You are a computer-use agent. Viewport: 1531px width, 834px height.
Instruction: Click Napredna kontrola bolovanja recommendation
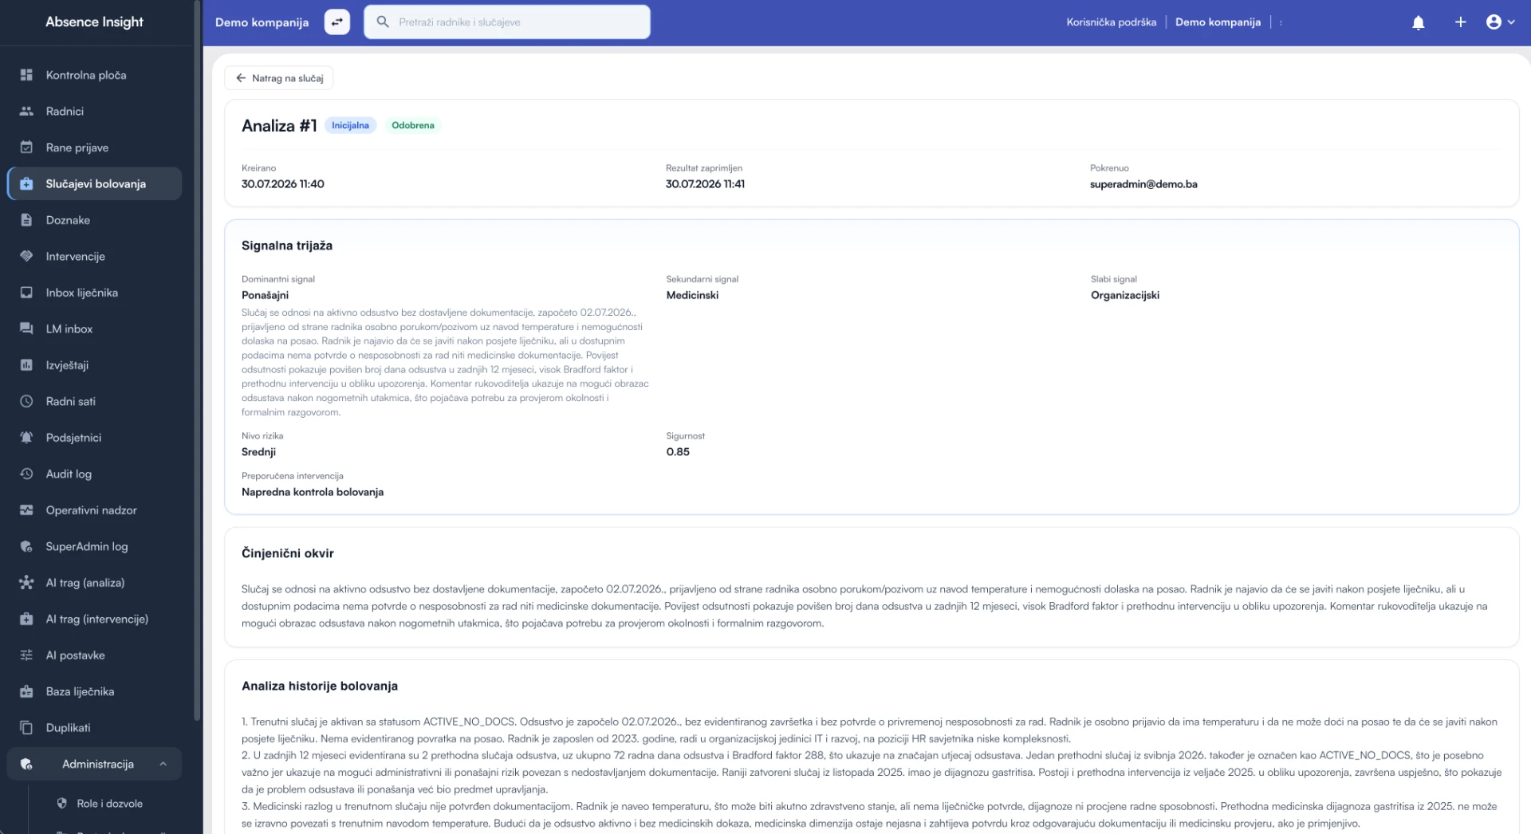click(313, 492)
